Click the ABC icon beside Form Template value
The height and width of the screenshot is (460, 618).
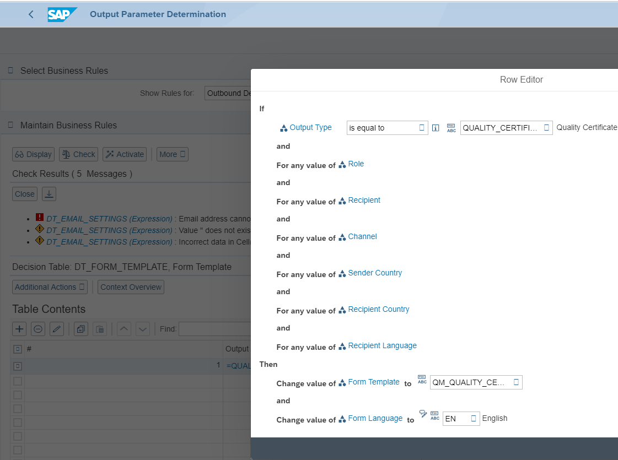[x=422, y=380]
